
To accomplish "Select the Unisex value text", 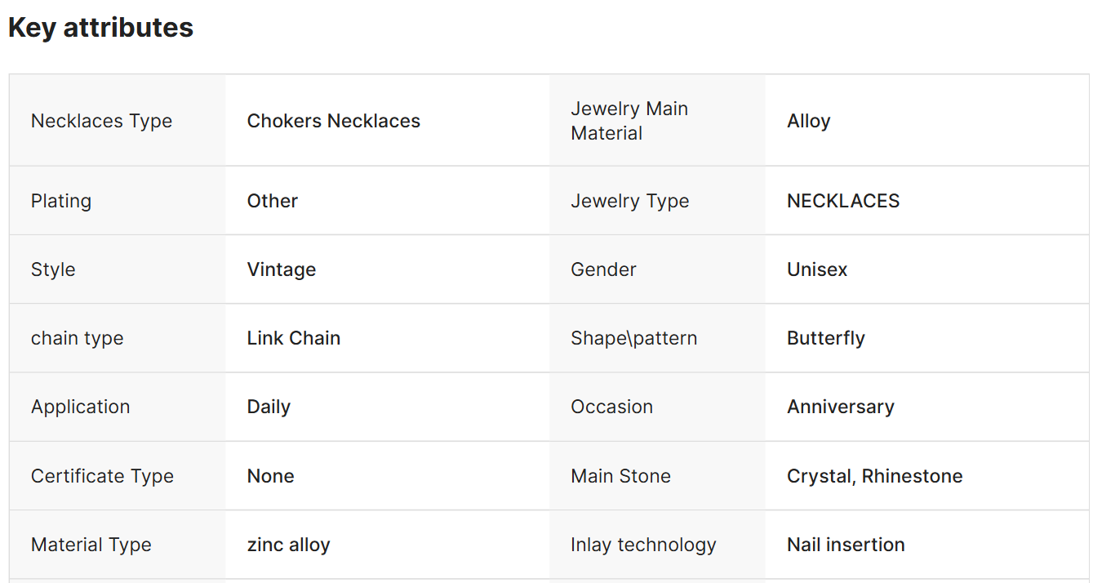I will 816,269.
